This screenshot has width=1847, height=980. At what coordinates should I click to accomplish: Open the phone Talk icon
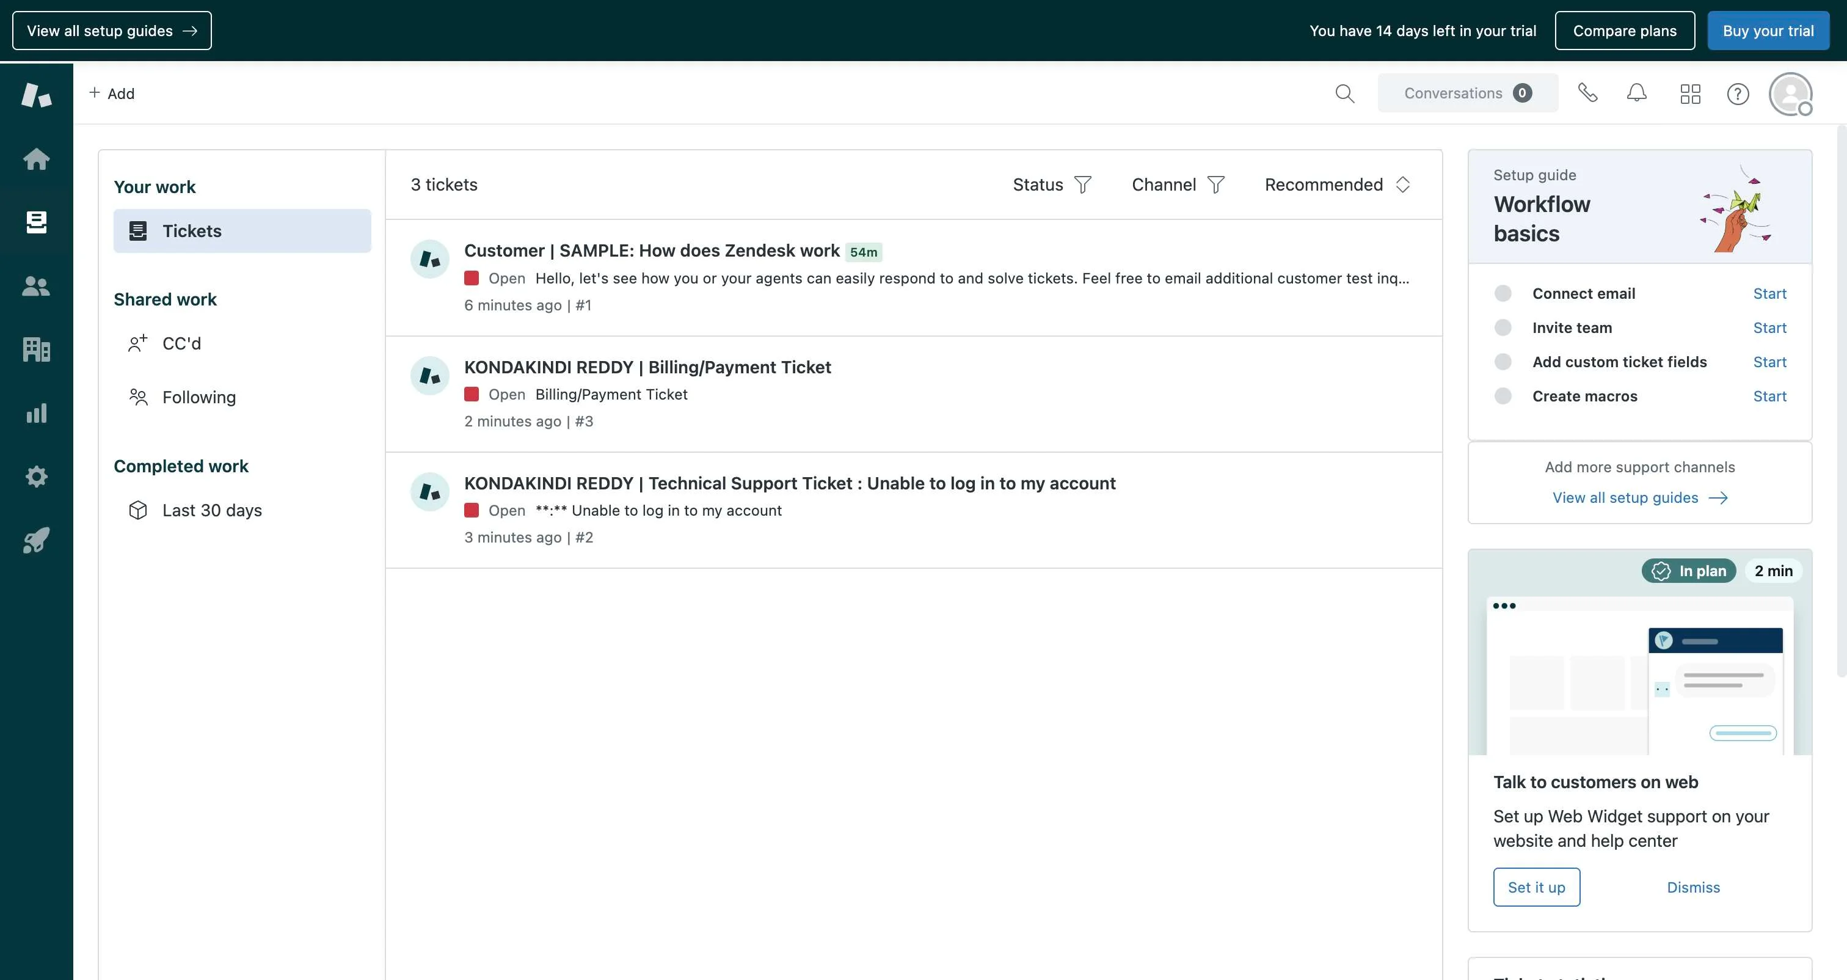coord(1587,93)
